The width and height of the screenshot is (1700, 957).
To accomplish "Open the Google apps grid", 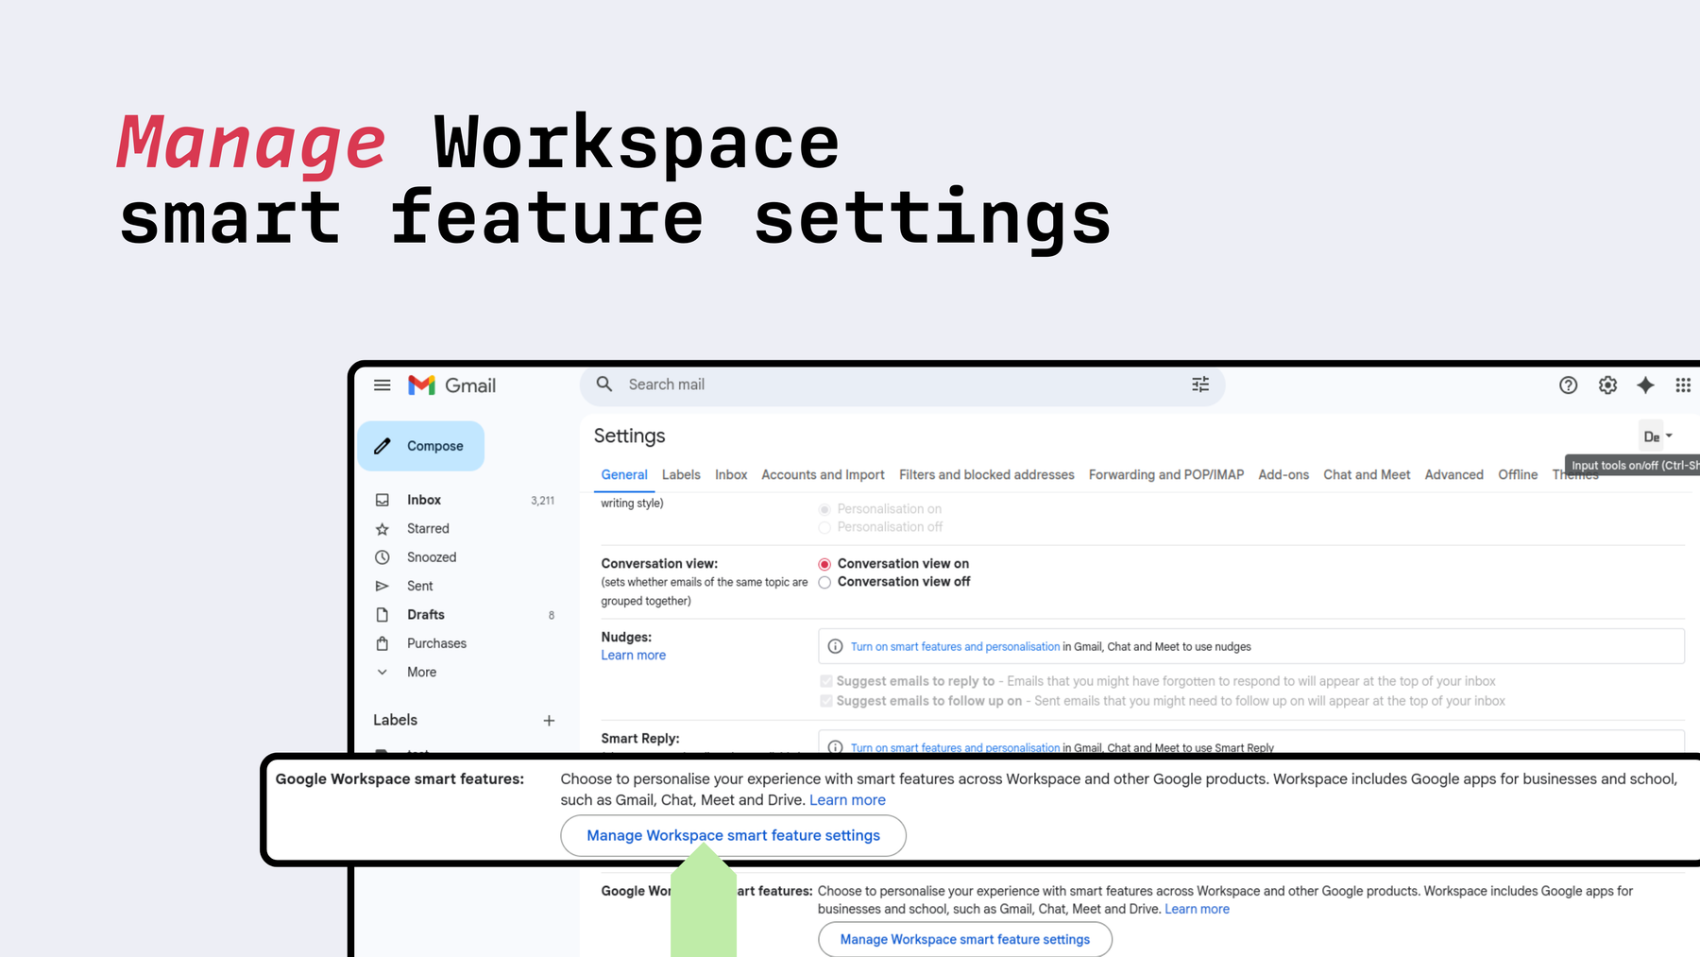I will (1683, 385).
